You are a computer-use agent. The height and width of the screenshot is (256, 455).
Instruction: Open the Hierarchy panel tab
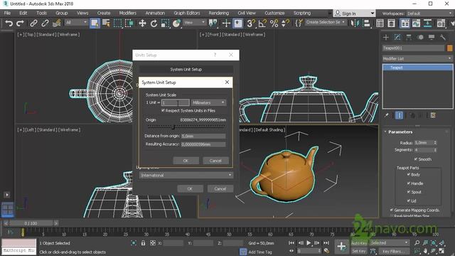coord(409,37)
